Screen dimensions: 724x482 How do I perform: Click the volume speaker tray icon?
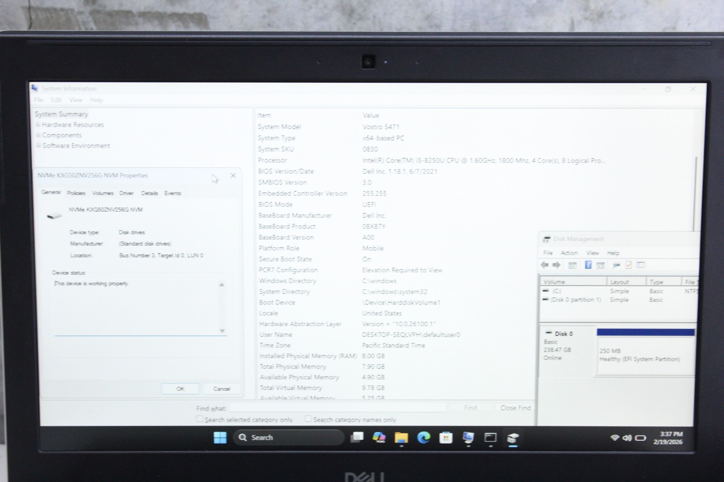coord(627,438)
